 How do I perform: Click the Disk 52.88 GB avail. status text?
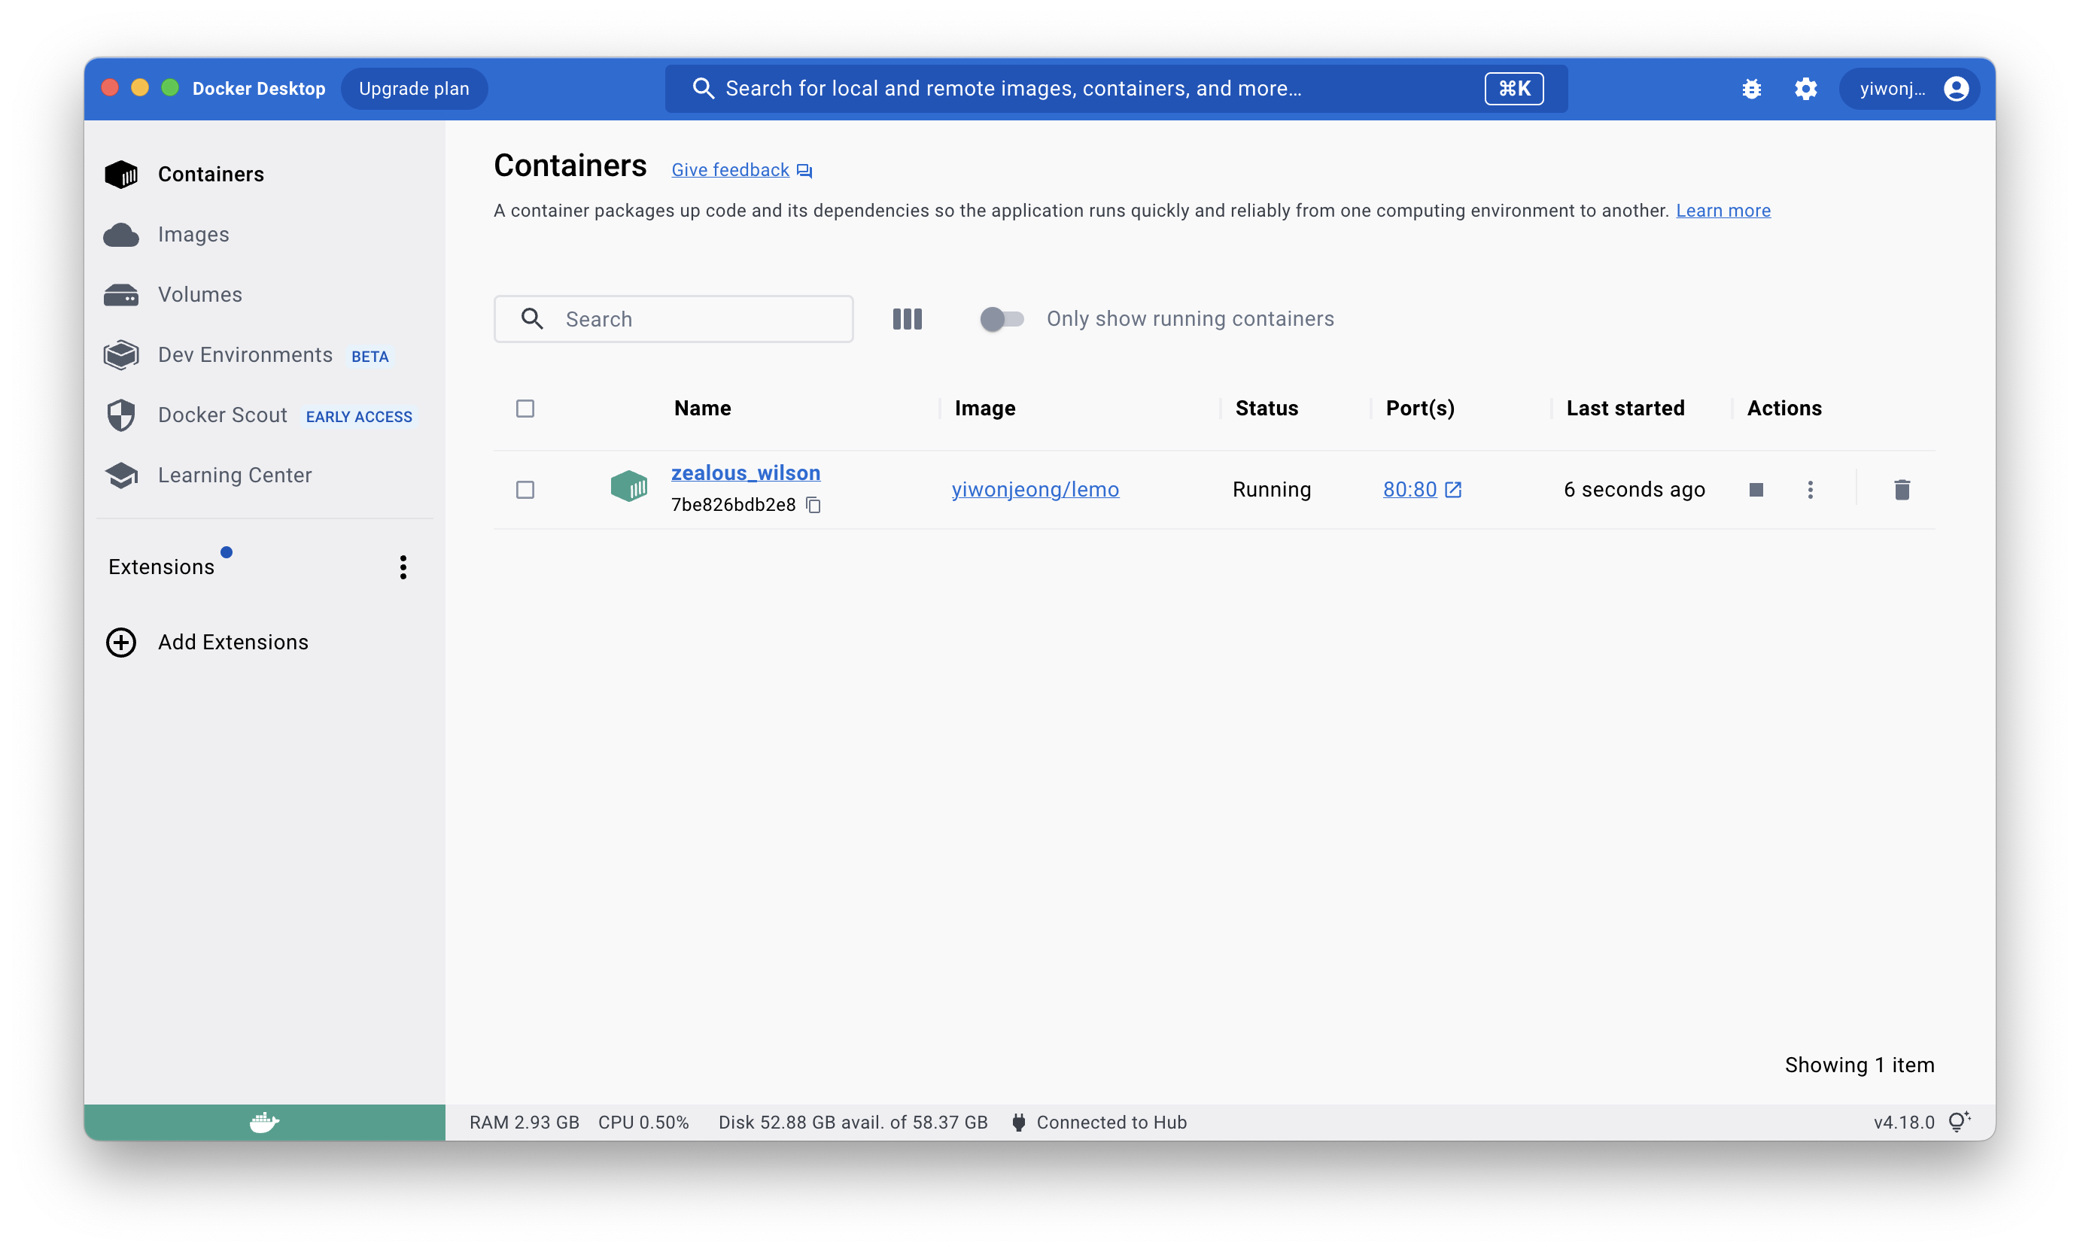[853, 1122]
